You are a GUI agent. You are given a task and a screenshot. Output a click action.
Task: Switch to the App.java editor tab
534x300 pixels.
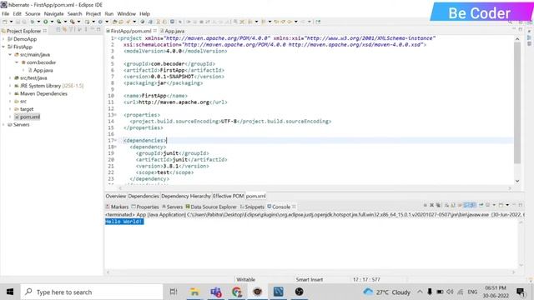(173, 31)
